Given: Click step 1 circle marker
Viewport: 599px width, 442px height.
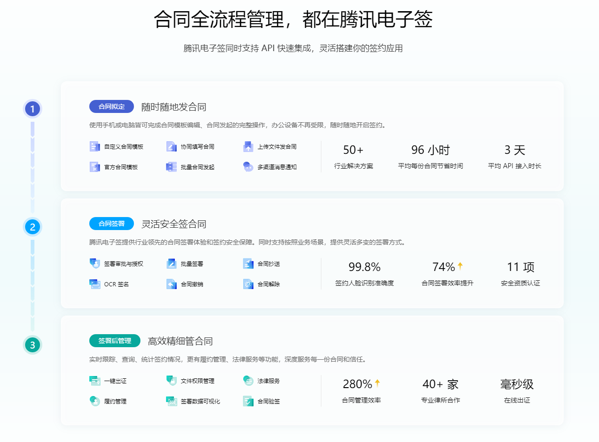Looking at the screenshot, I should click(x=33, y=109).
